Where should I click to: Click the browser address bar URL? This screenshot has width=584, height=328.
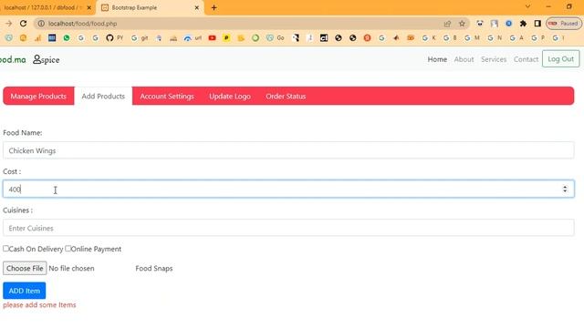83,24
